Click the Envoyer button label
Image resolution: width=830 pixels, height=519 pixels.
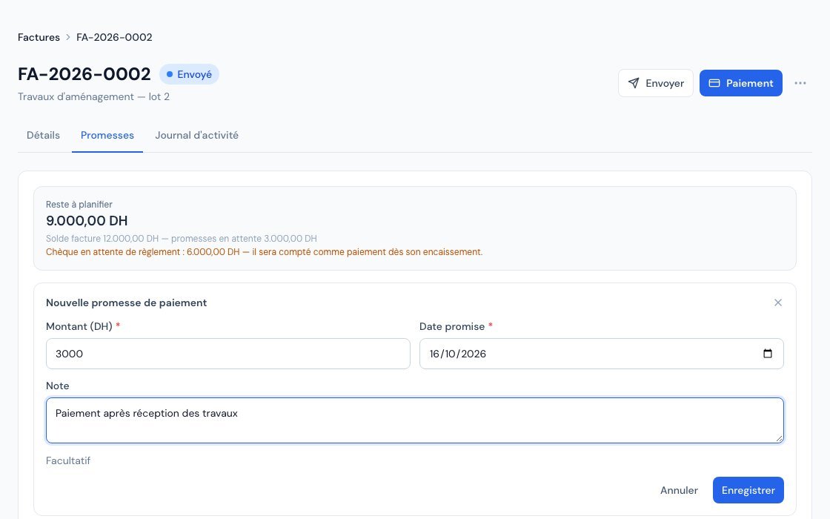[x=664, y=83]
